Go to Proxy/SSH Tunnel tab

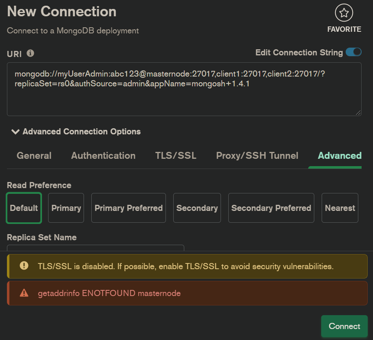pyautogui.click(x=257, y=156)
